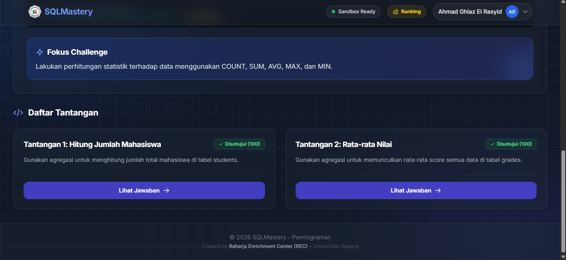The width and height of the screenshot is (566, 260).
Task: Select the Tantangan 2: Rata-rata Nilai card title
Action: pyautogui.click(x=343, y=144)
